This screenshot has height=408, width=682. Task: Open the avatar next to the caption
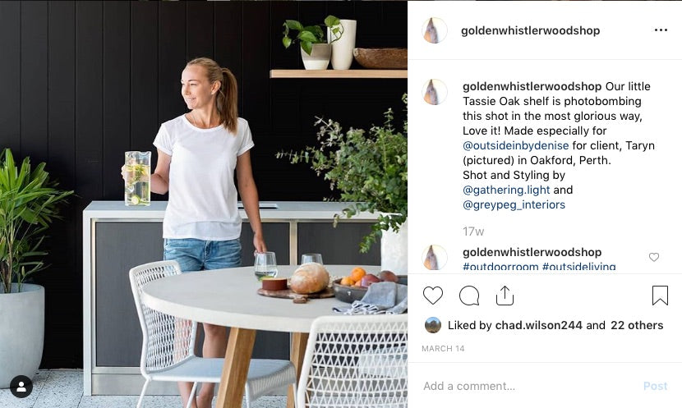pyautogui.click(x=434, y=92)
